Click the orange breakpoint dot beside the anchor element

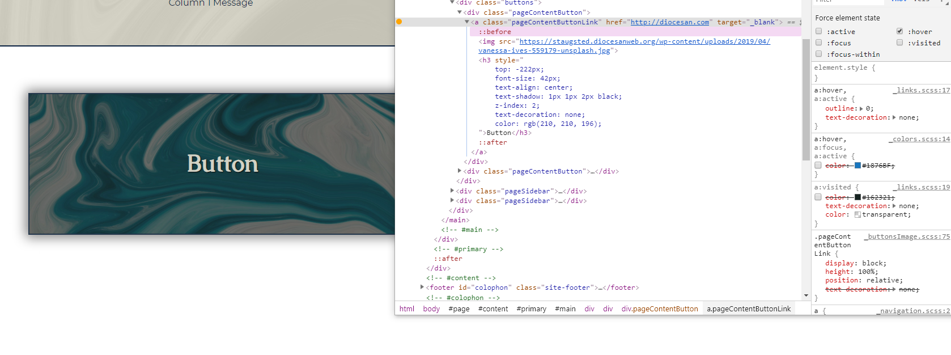tap(399, 22)
